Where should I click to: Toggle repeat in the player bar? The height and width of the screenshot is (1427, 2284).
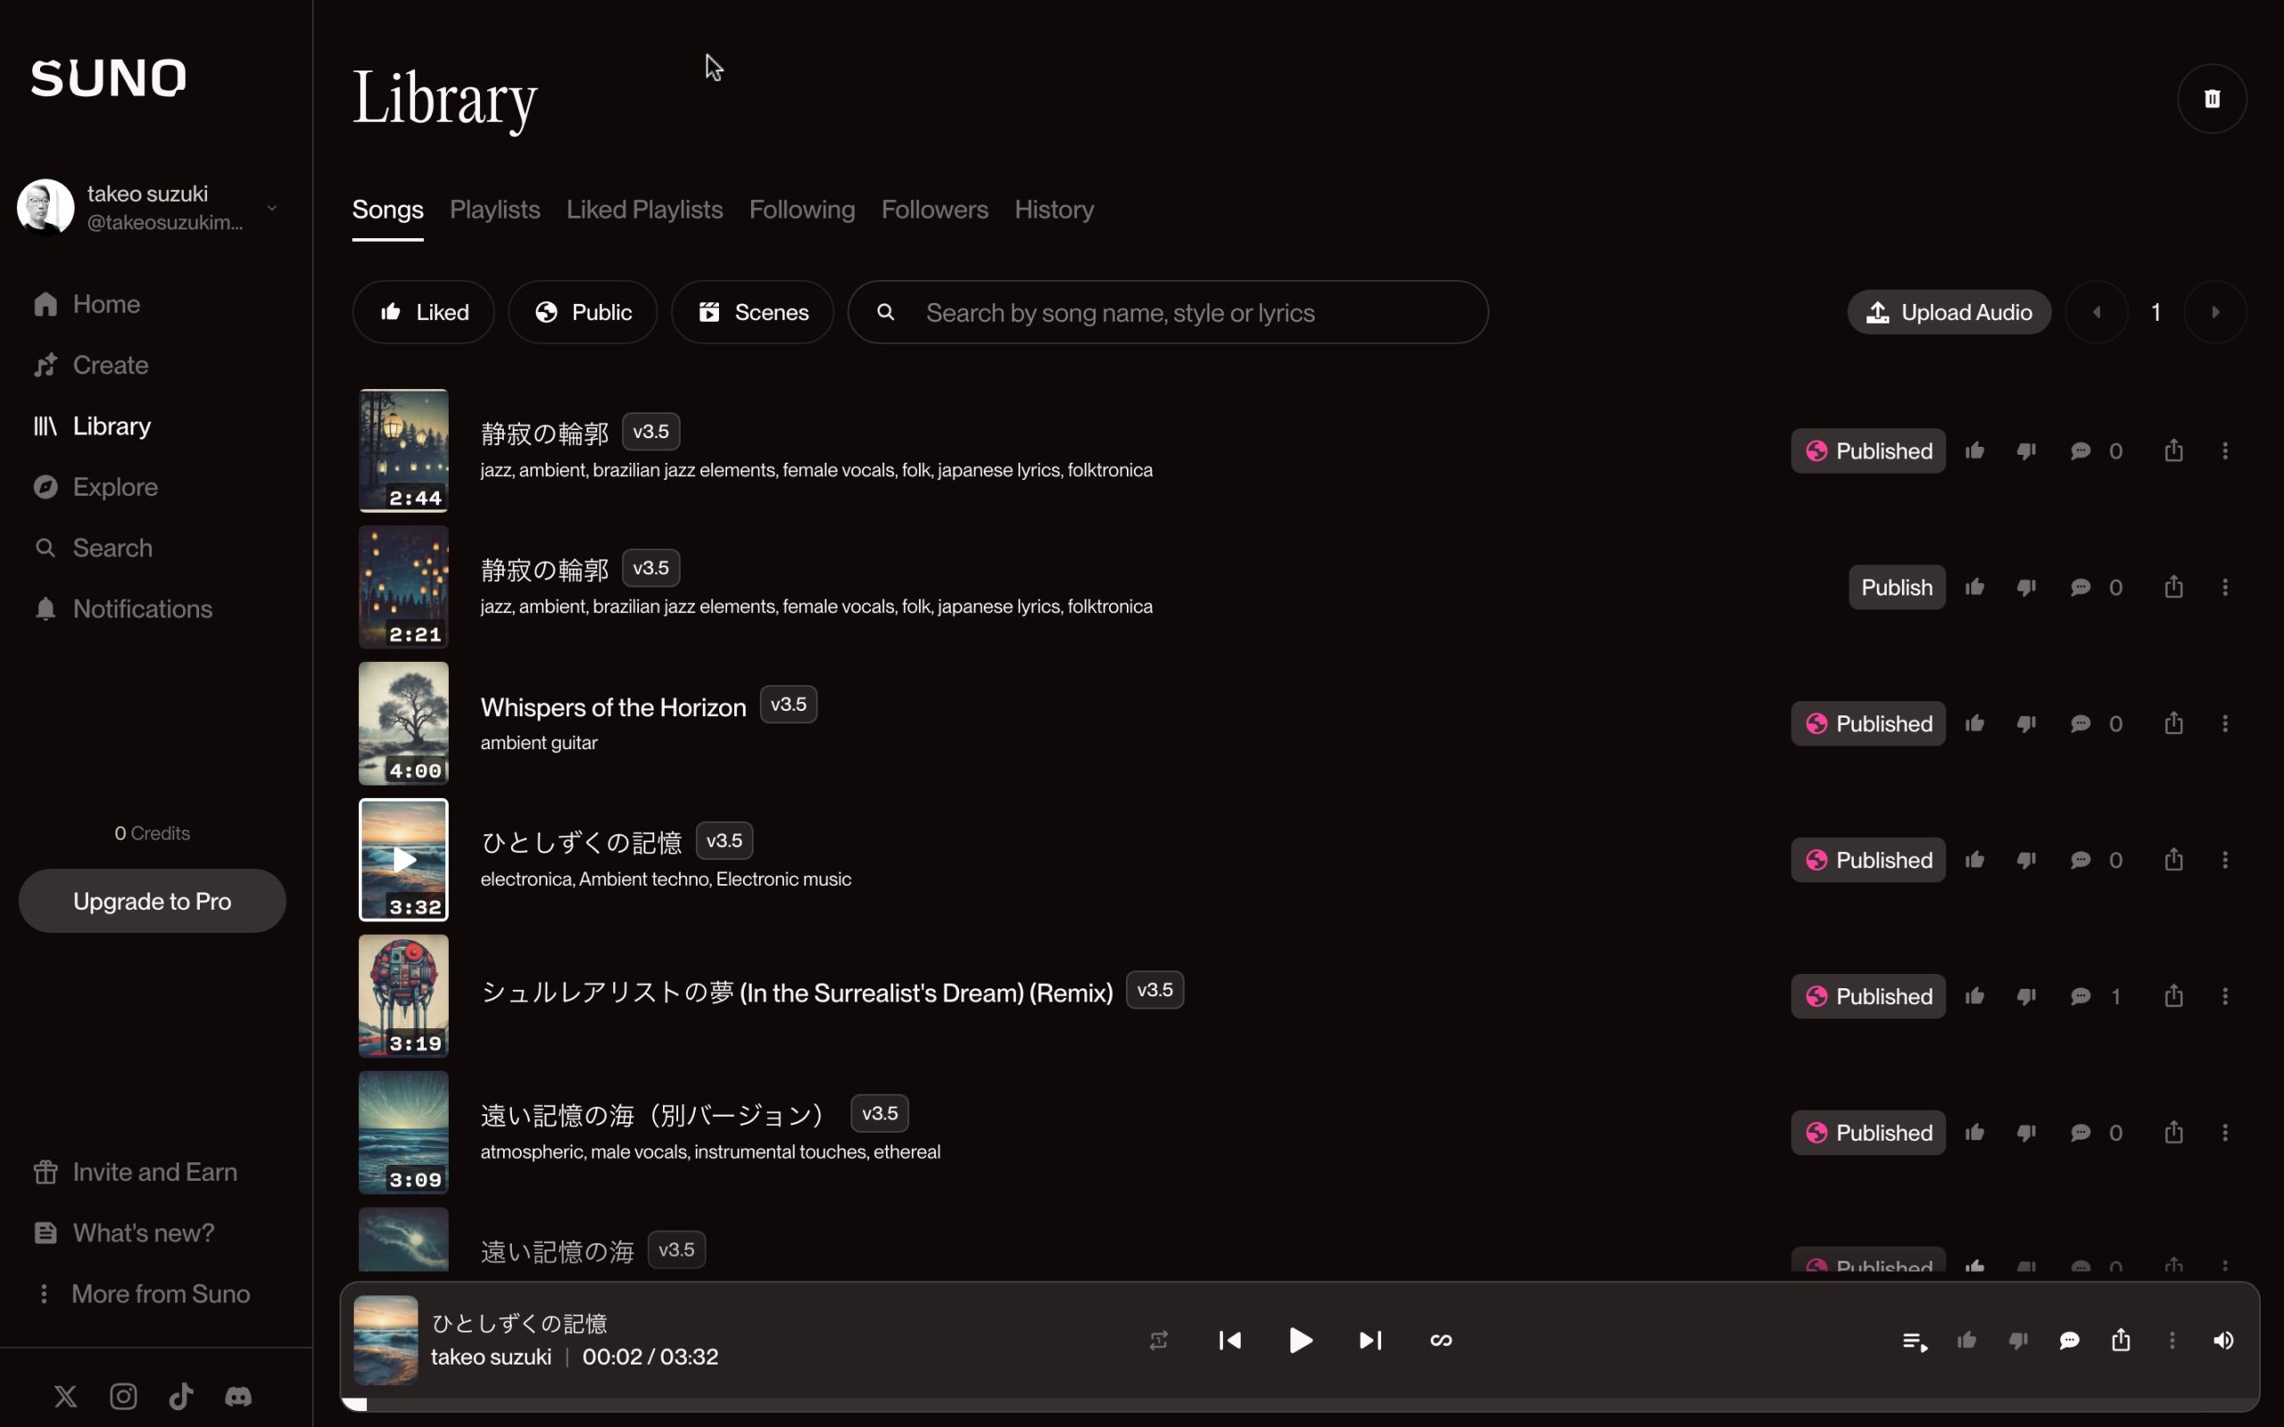click(1159, 1340)
